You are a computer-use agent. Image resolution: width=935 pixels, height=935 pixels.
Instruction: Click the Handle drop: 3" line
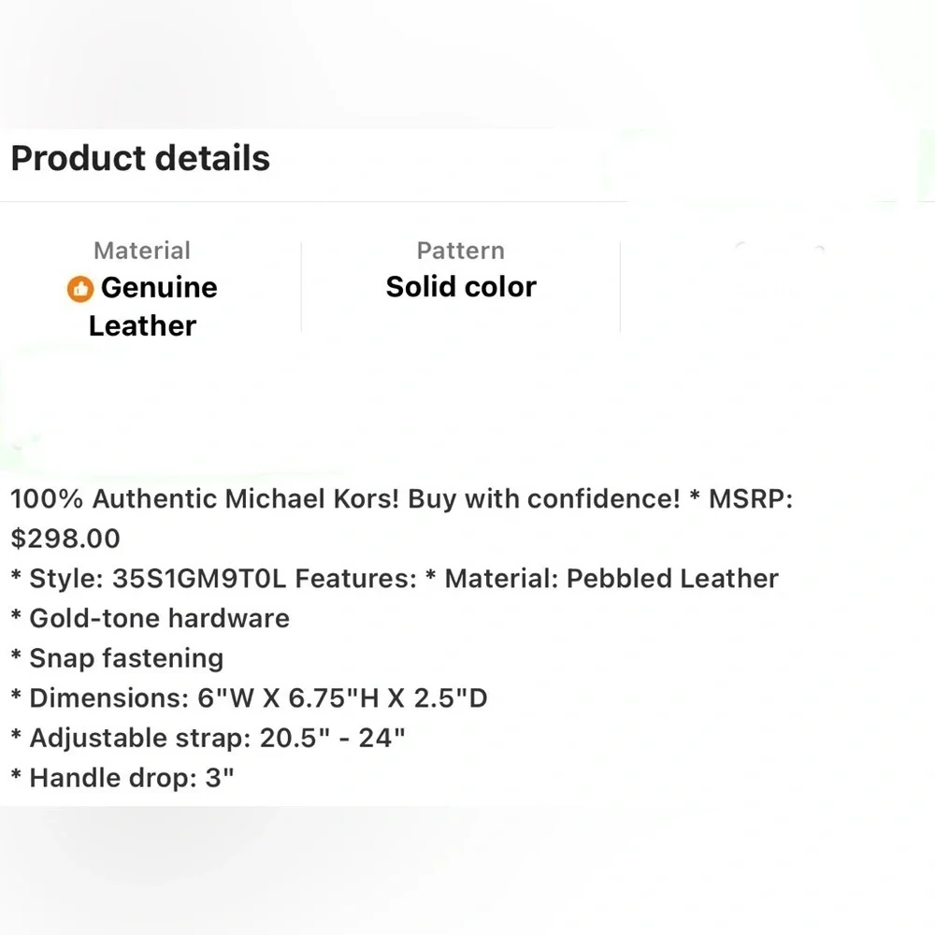122,778
